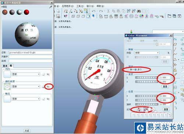Switch to the map tab
Viewport: 184px width, 134px height.
(11, 66)
